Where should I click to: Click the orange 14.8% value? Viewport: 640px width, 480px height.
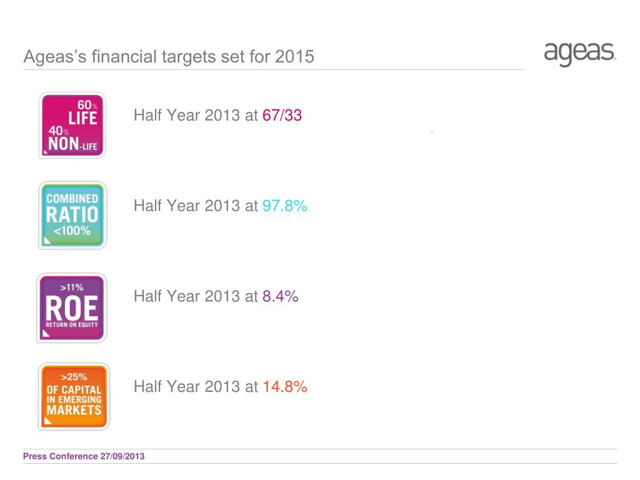284,386
